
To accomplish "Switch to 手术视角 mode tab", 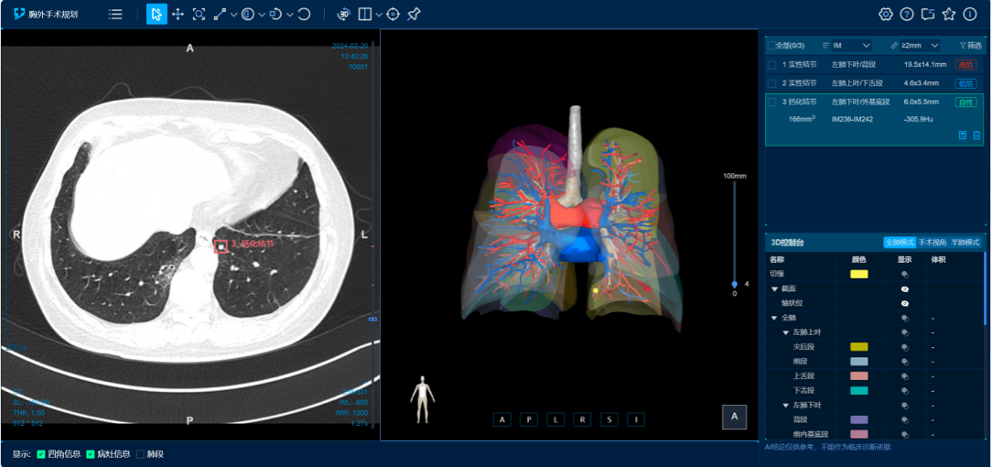I will coord(933,243).
